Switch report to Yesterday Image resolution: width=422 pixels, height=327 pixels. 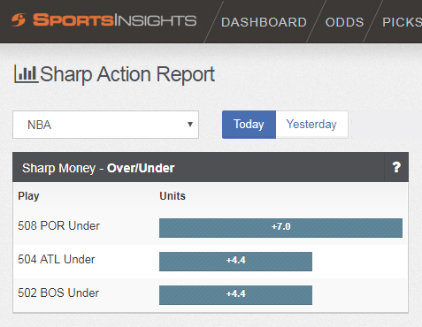(x=311, y=125)
